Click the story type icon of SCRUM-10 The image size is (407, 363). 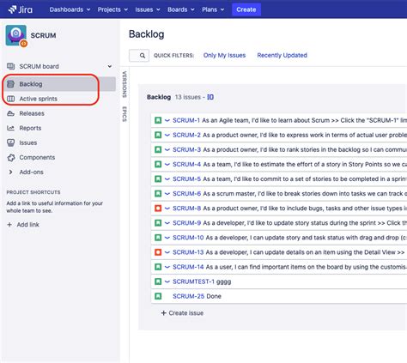coord(158,238)
